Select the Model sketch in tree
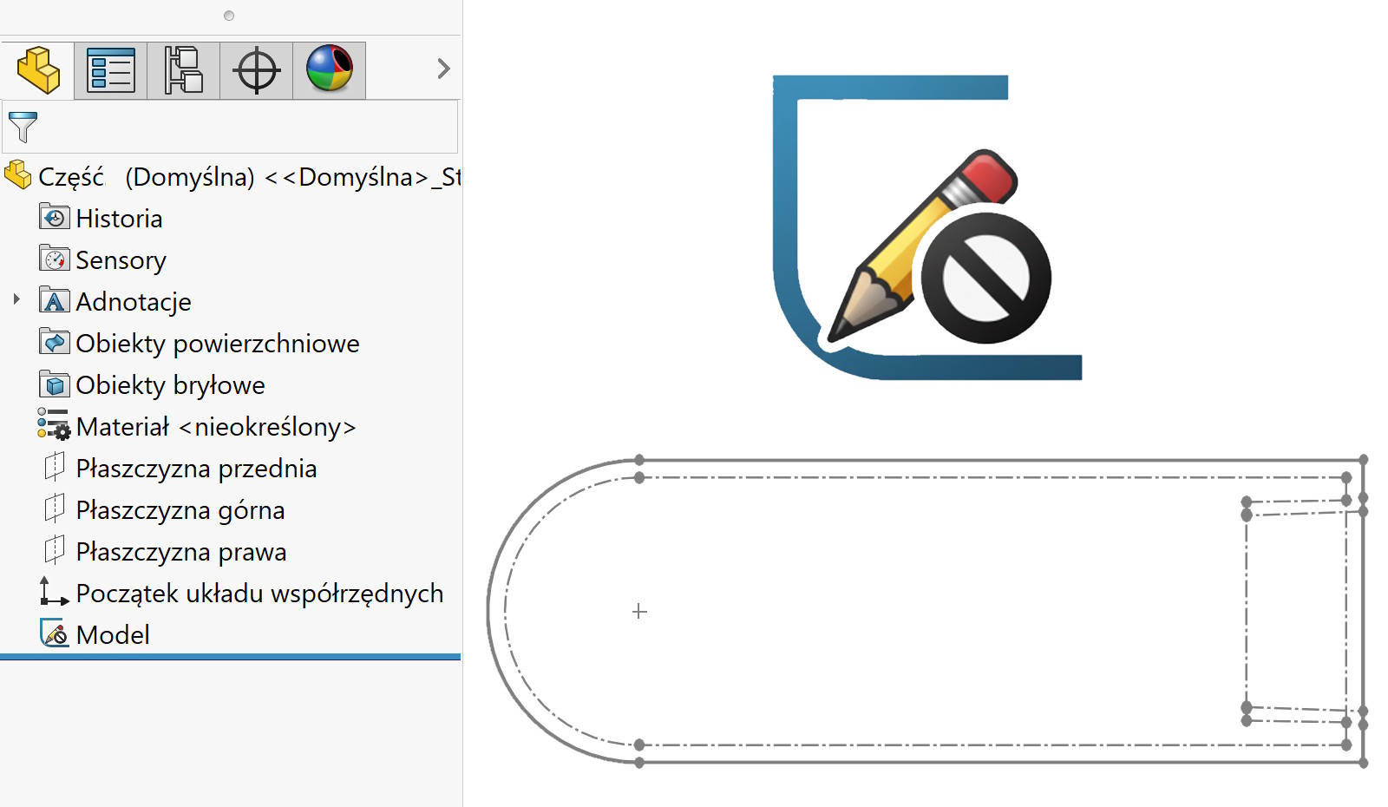 point(113,635)
